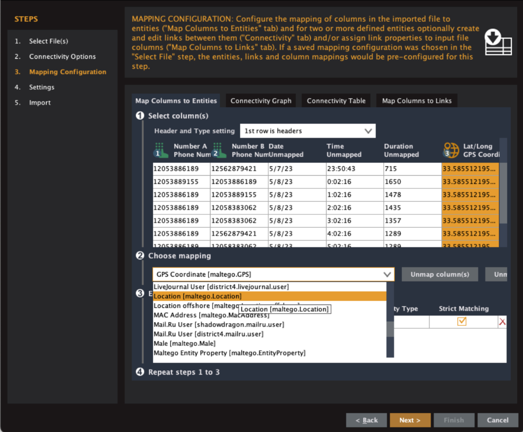523x432 pixels.
Task: Click the Lat/Long GPS globe icon
Action: point(450,150)
